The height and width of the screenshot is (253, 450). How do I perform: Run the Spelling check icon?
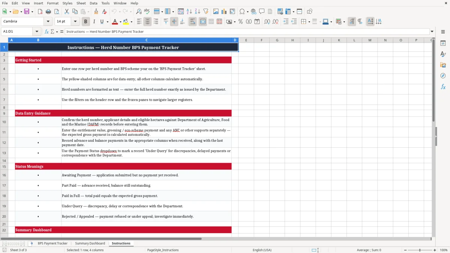tap(147, 12)
